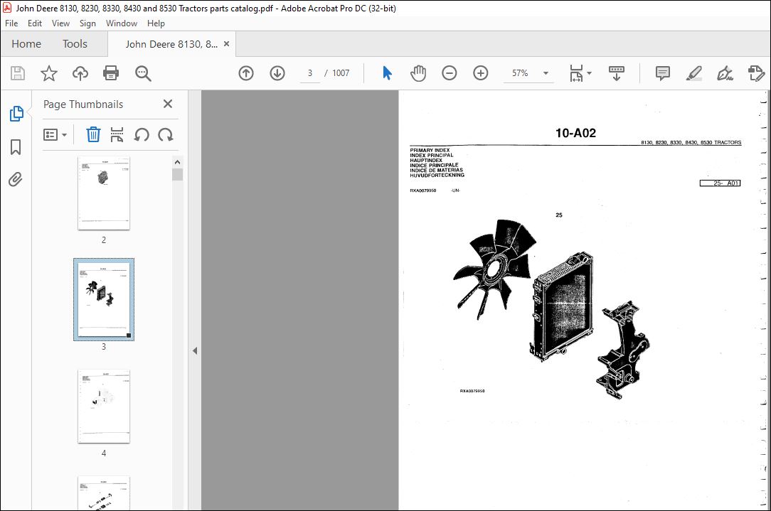Open the Bookmarks panel

pos(16,146)
